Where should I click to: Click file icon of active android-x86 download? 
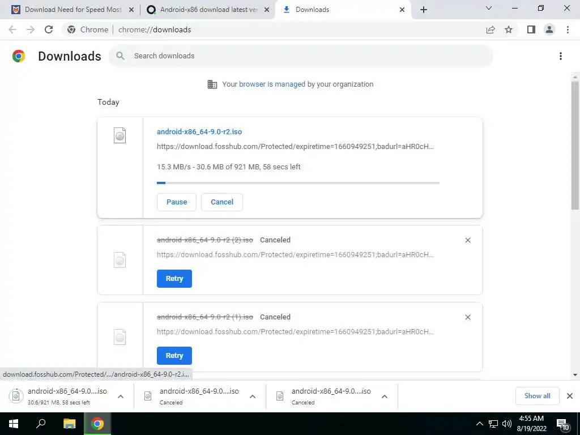tap(120, 135)
